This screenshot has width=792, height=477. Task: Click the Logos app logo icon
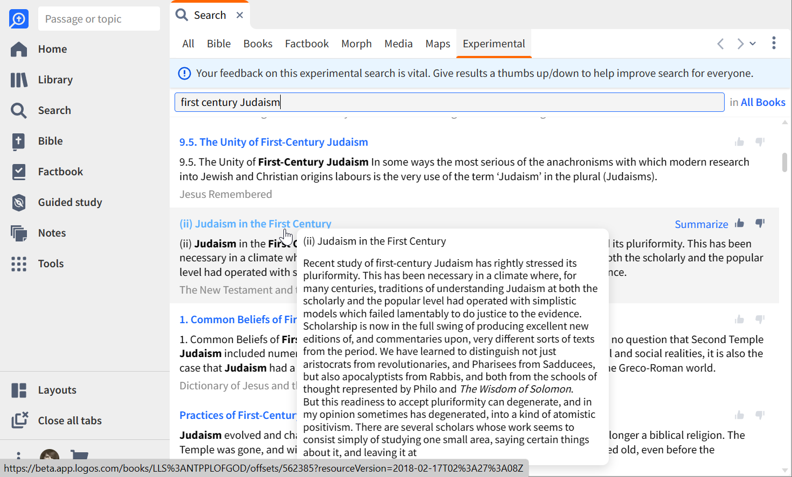coord(19,19)
